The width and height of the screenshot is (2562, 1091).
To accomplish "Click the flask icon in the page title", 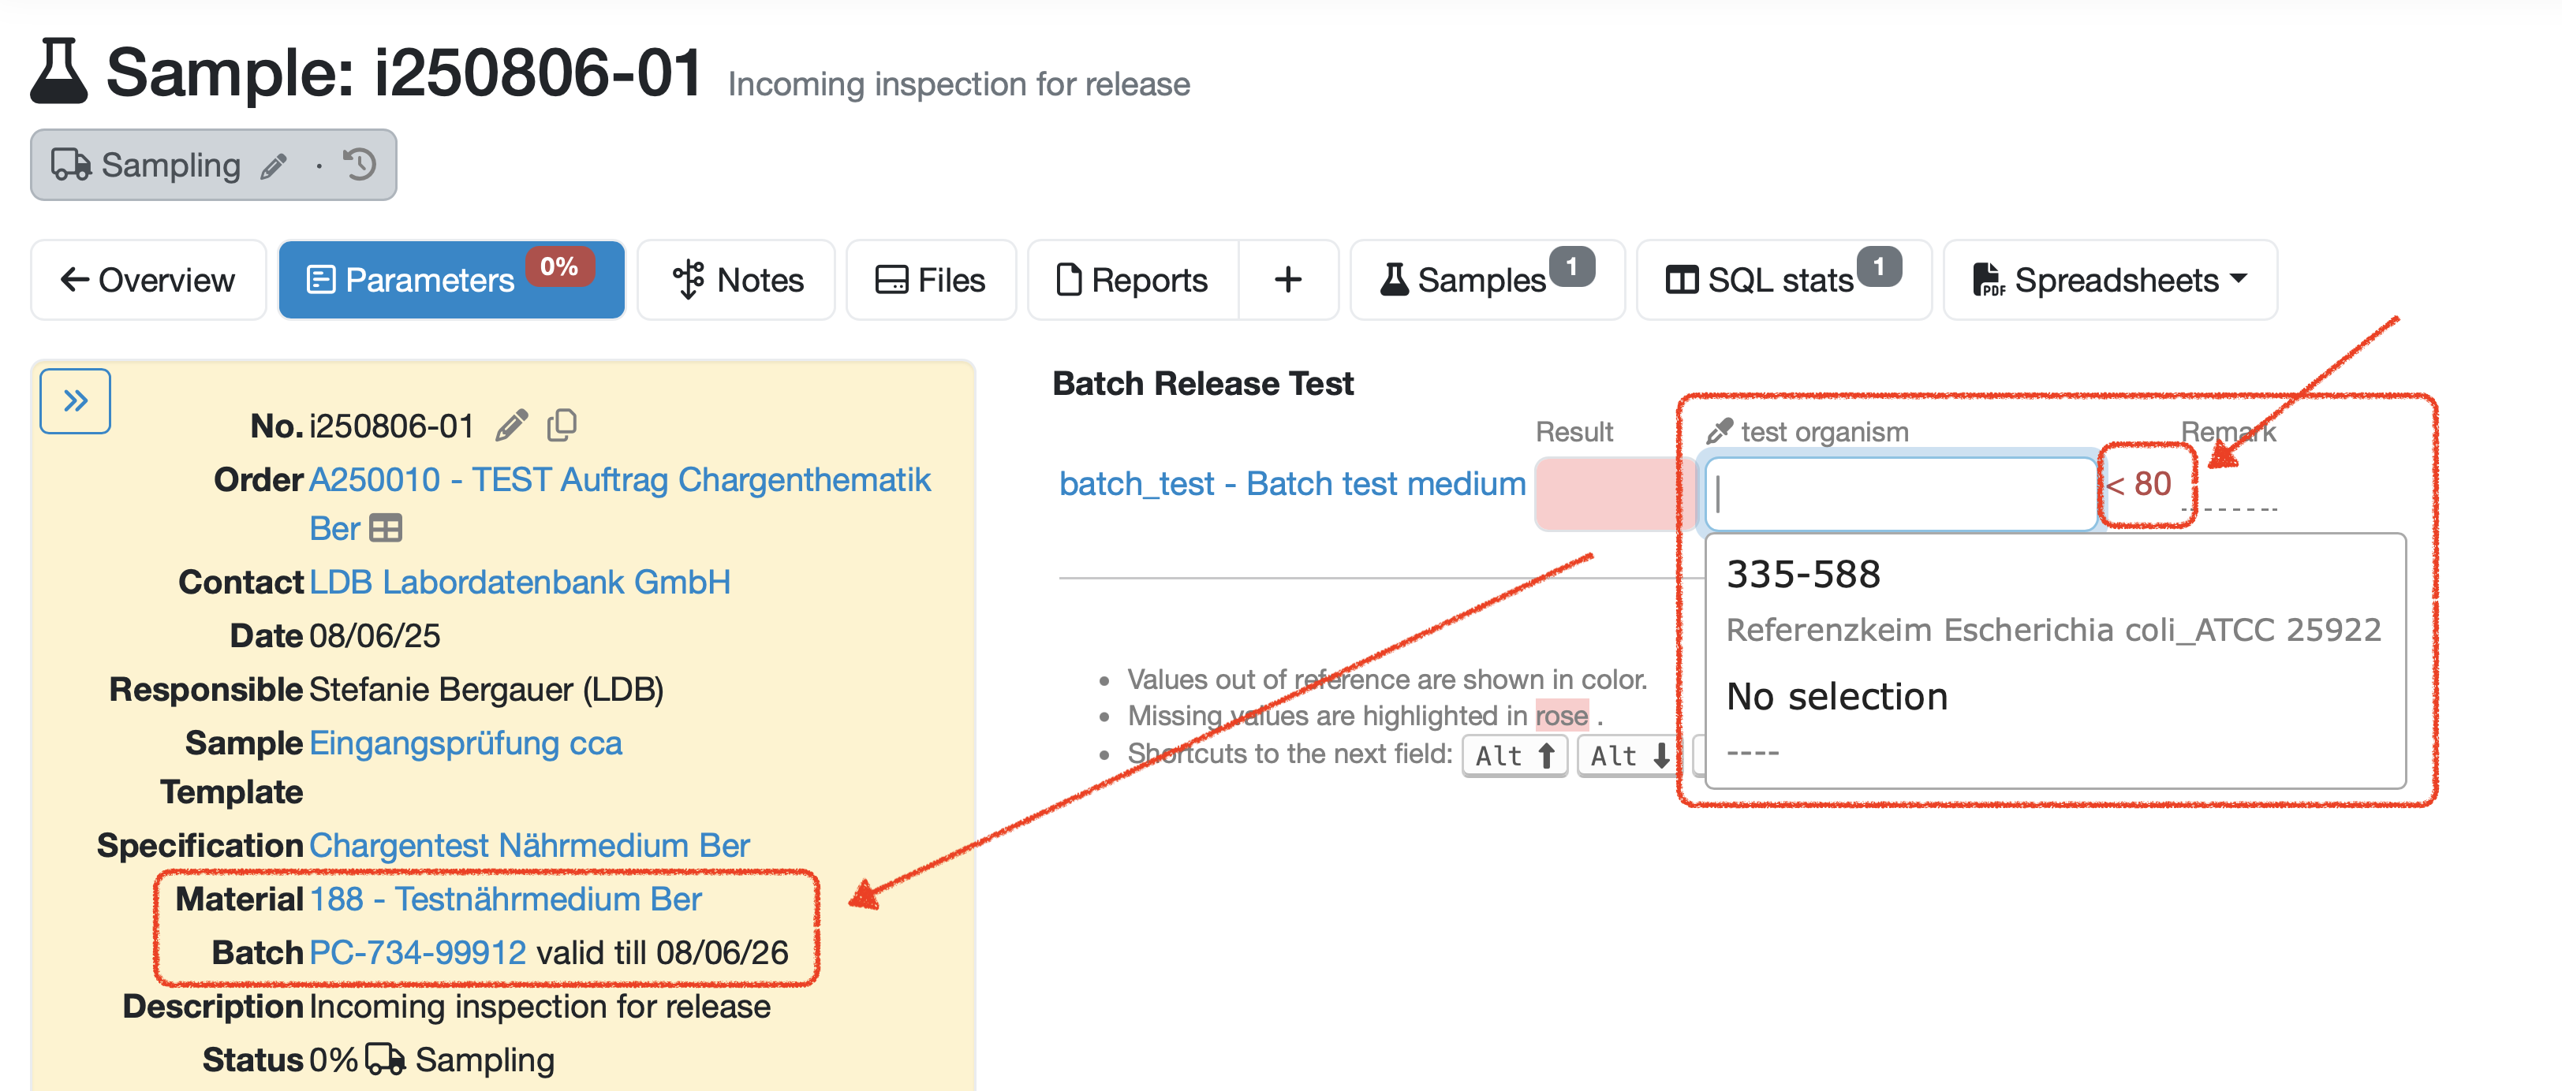I will [x=58, y=72].
